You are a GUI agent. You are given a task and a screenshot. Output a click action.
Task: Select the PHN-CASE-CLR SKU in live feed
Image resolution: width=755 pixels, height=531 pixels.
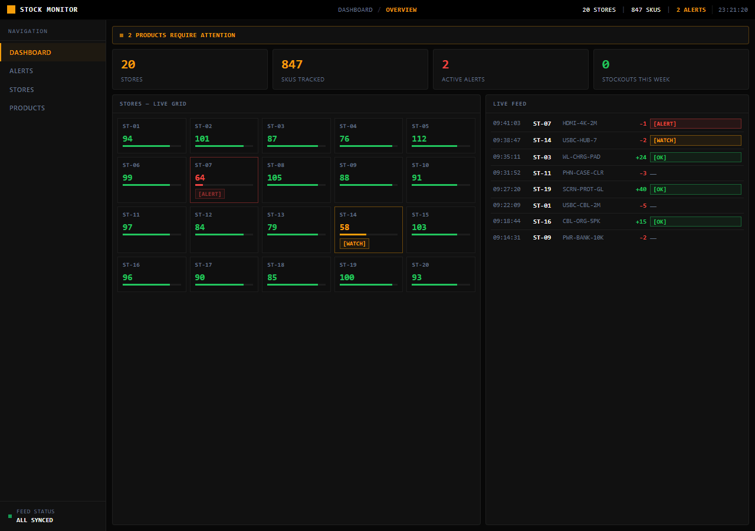point(583,173)
